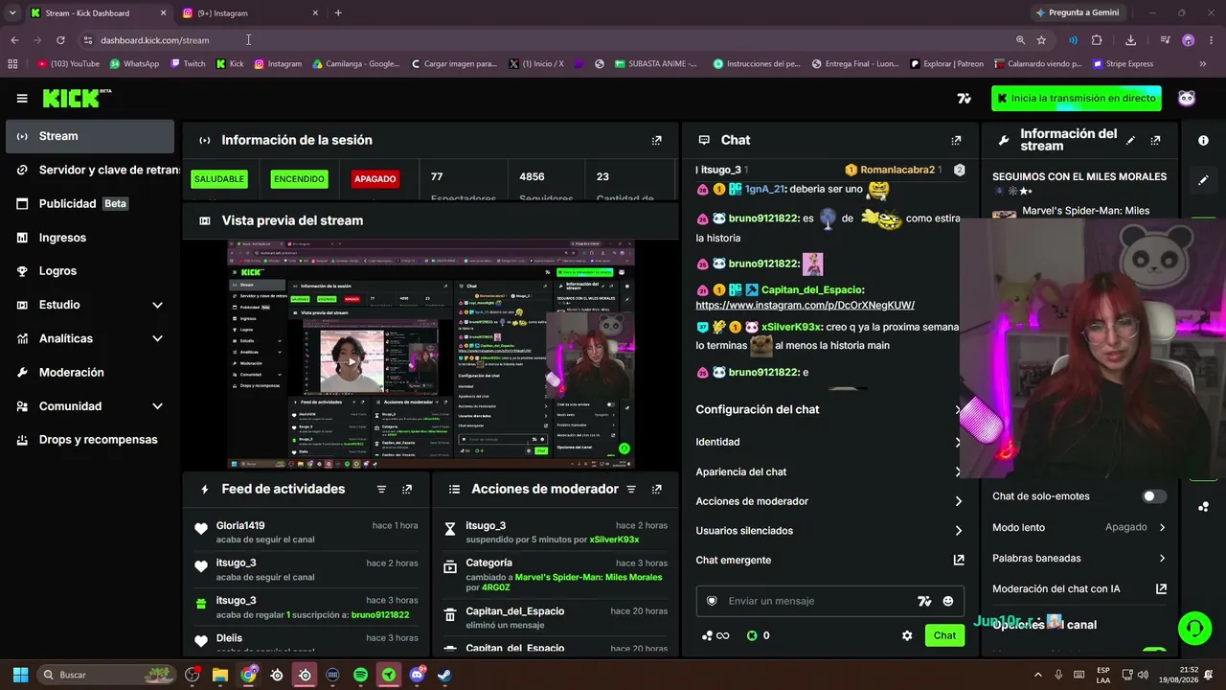
Task: Click the pencil icon in right rail
Action: [x=1203, y=179]
